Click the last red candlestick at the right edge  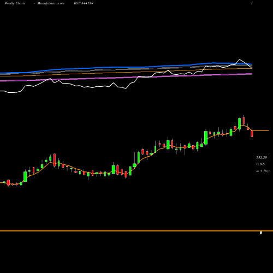point(252,134)
